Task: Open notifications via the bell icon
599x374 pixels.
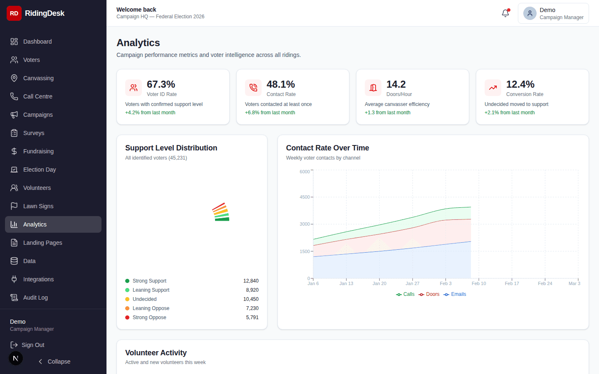Action: 505,13
